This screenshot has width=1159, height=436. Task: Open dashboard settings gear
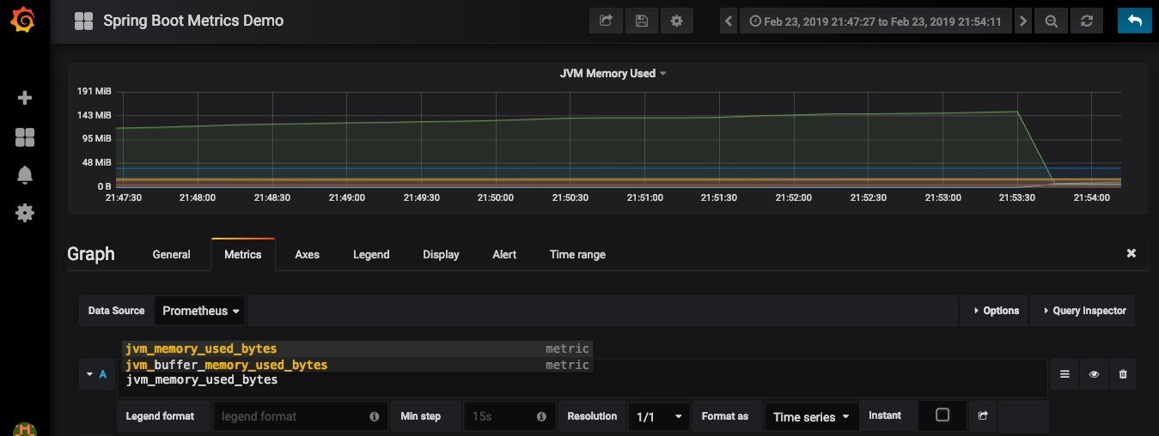tap(676, 21)
